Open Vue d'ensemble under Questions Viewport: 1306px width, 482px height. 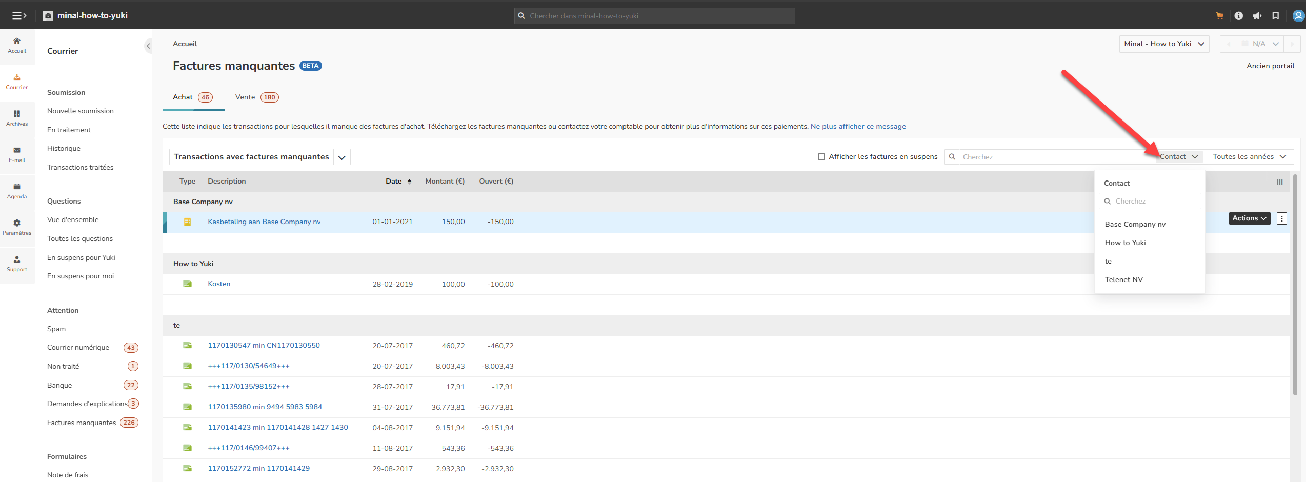[x=73, y=220]
